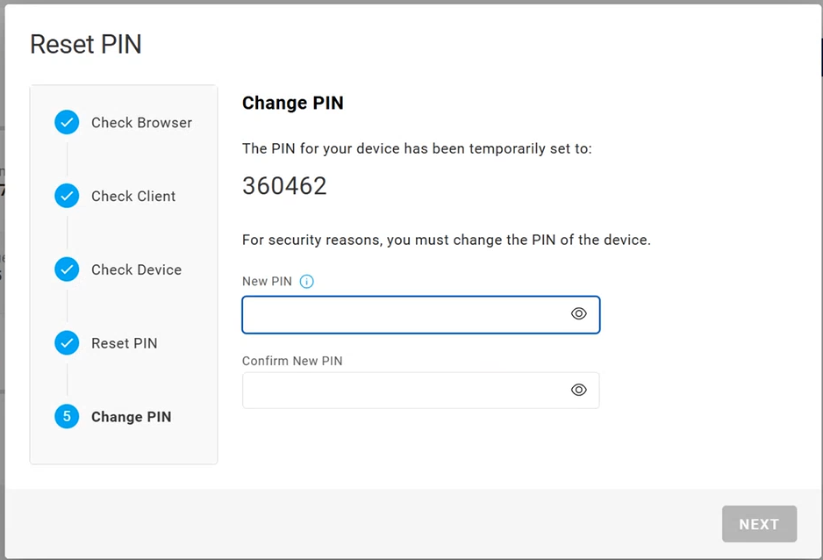Select the Check Client step checkmark

click(67, 196)
